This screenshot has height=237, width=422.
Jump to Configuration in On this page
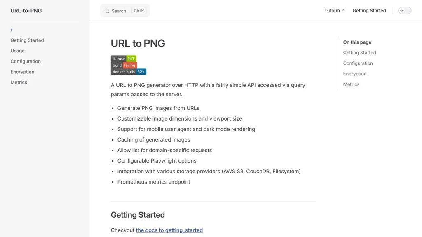(x=358, y=63)
